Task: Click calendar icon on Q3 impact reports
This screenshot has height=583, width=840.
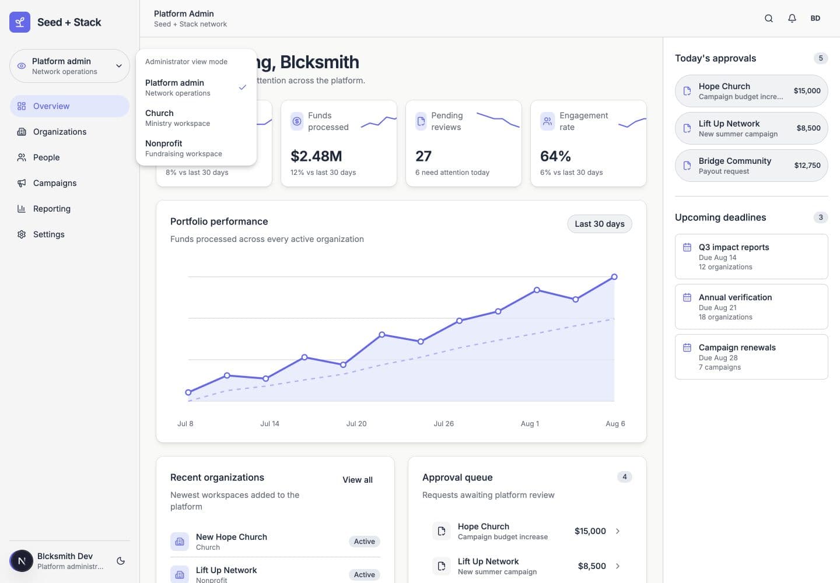Action: [687, 247]
